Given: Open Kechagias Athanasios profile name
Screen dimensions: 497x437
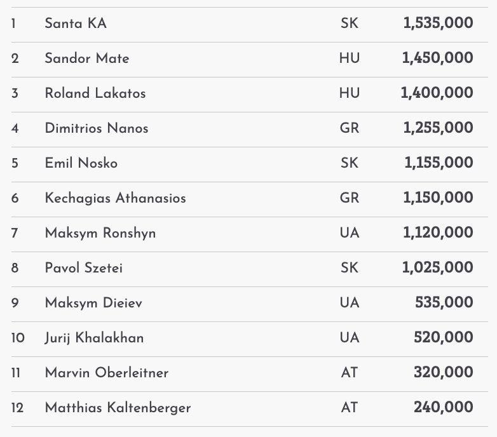Looking at the screenshot, I should coord(115,198).
